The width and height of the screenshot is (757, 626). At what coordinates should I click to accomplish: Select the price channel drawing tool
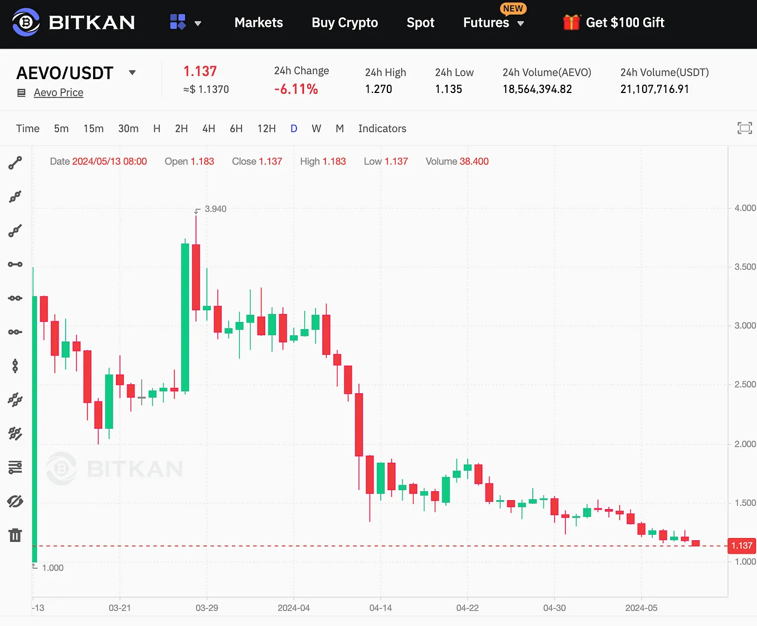click(15, 433)
